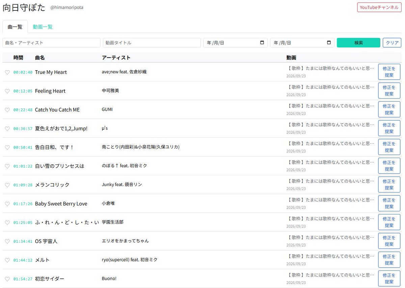The width and height of the screenshot is (405, 288).
Task: Favorite the True My Heart song
Action: coord(7,72)
